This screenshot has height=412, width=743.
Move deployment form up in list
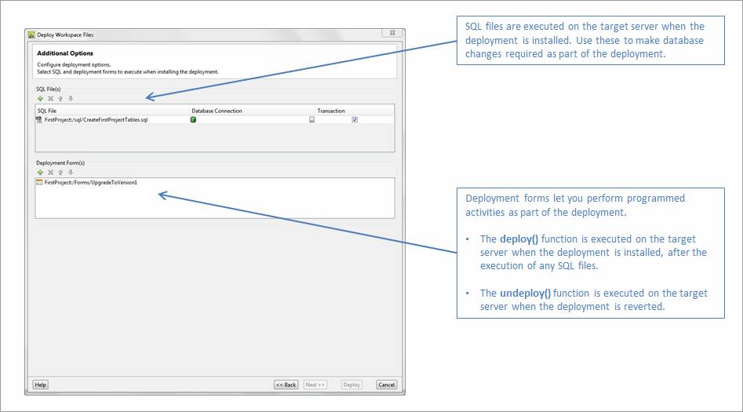(60, 172)
